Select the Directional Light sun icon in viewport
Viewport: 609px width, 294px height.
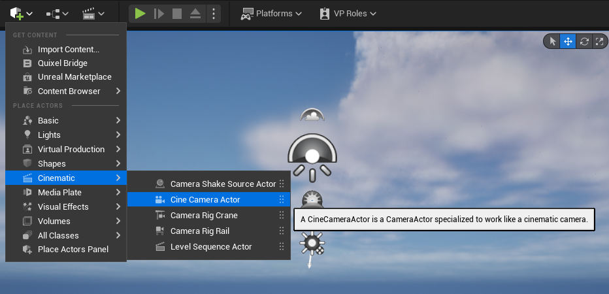tap(312, 244)
